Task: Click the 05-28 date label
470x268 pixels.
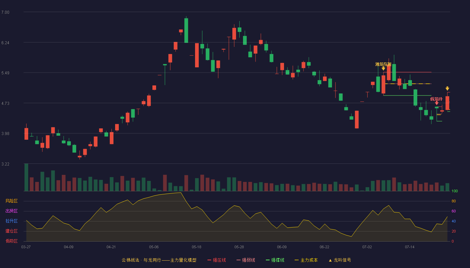Action: pyautogui.click(x=239, y=247)
